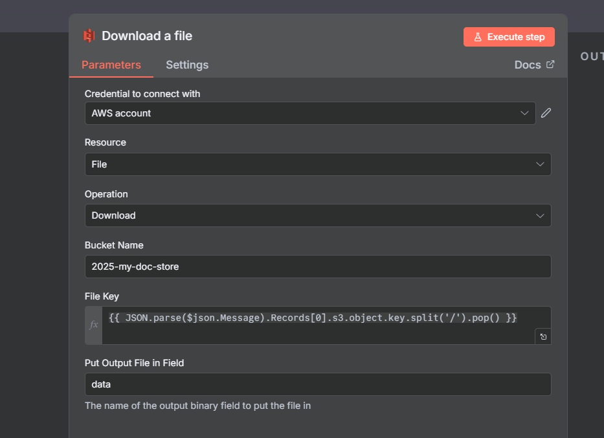
Task: Open the Docs link
Action: pyautogui.click(x=534, y=65)
